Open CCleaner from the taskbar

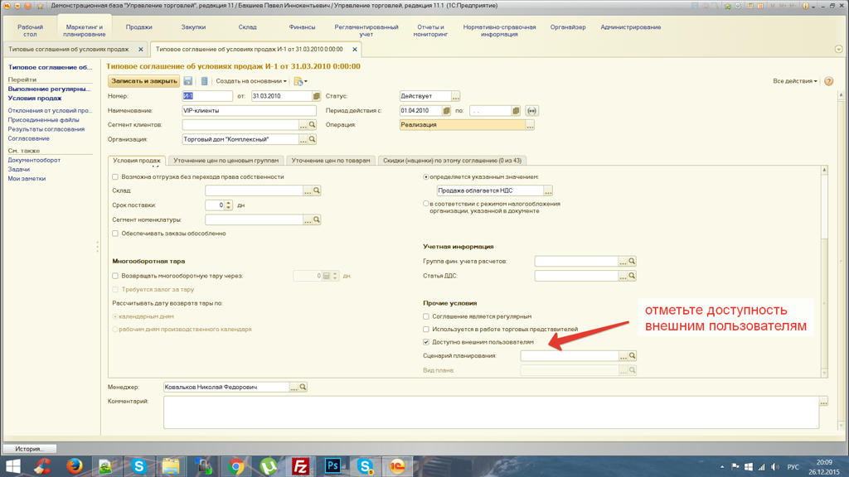click(x=42, y=465)
